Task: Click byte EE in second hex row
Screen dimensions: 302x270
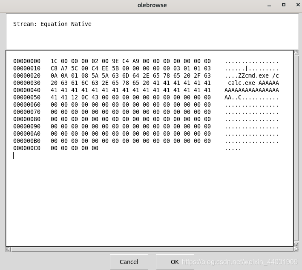Action: (x=105, y=69)
